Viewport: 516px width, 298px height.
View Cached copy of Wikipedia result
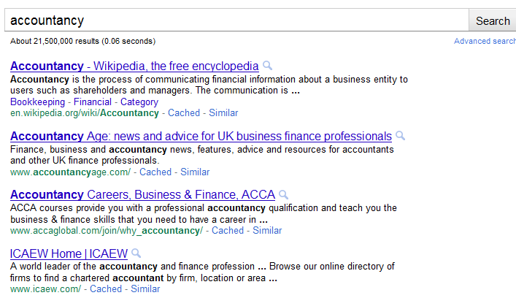pyautogui.click(x=184, y=113)
